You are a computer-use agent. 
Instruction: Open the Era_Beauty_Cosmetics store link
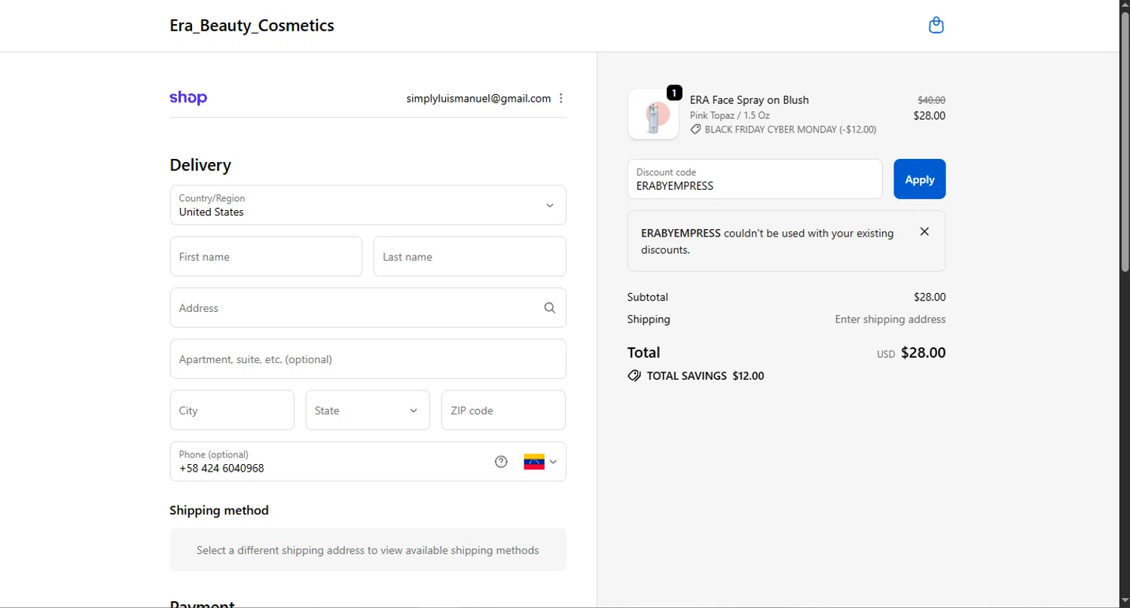[252, 26]
